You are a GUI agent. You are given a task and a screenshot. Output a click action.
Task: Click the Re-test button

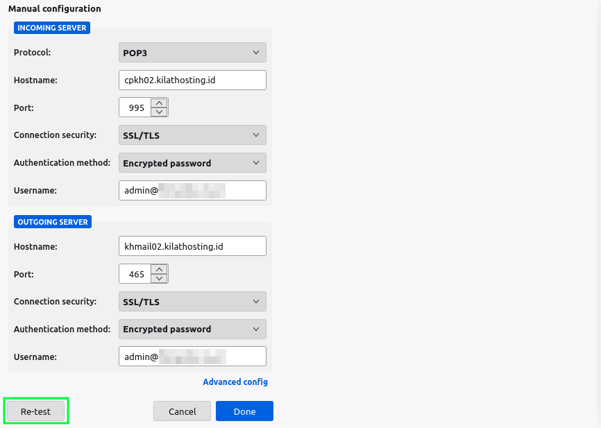[35, 411]
